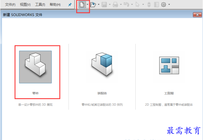Viewport: 203px width, 140px height.
Task: Open the Options gear icon
Action: tap(164, 5)
